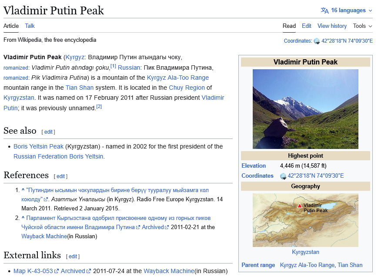Open Wayback Machine link in External links
The image size is (378, 277).
coord(169,271)
